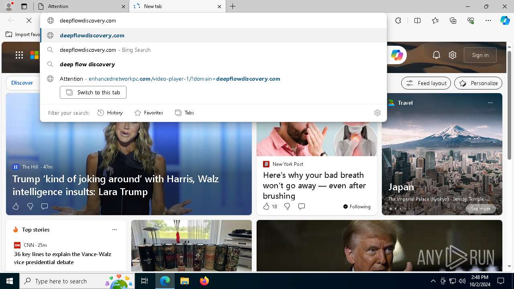514x289 pixels.
Task: Open Task View from the taskbar
Action: (145, 281)
